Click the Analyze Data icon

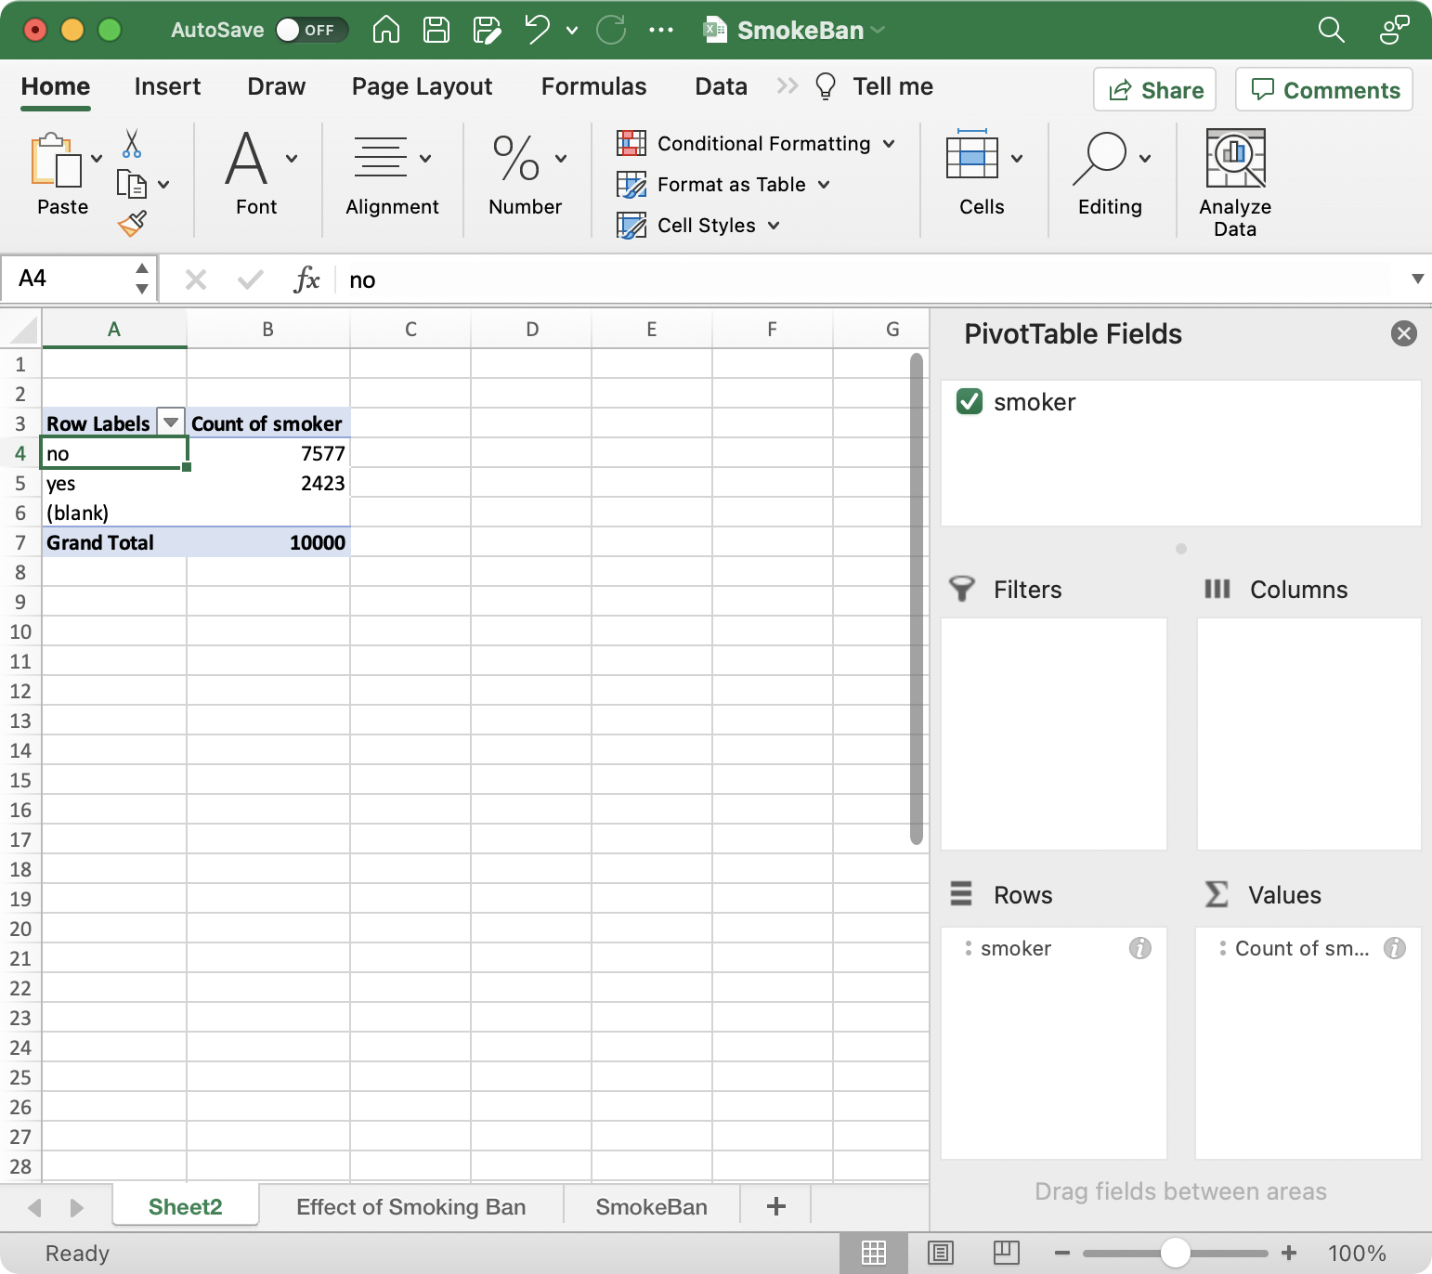(x=1235, y=159)
